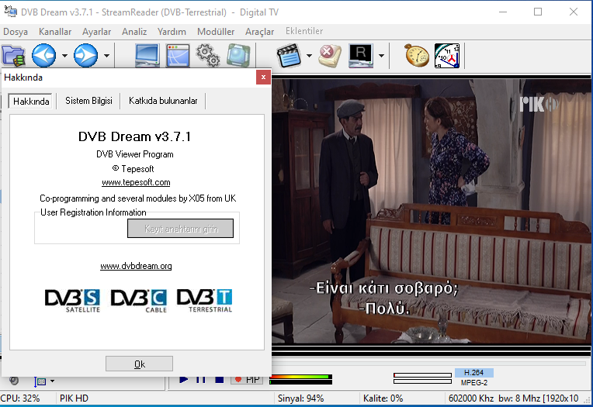Click the H.264 codec label
The image size is (593, 407).
click(474, 373)
